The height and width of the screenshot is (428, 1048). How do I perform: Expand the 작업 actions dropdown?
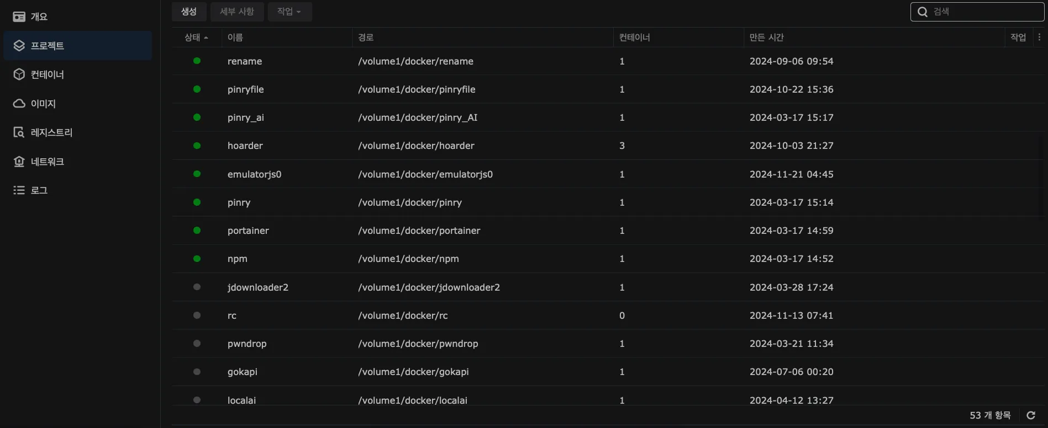point(289,12)
